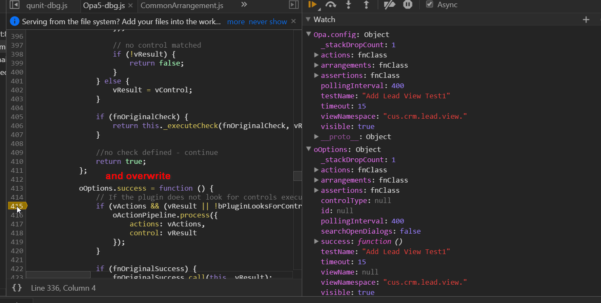
Task: Step into next function call
Action: (349, 5)
